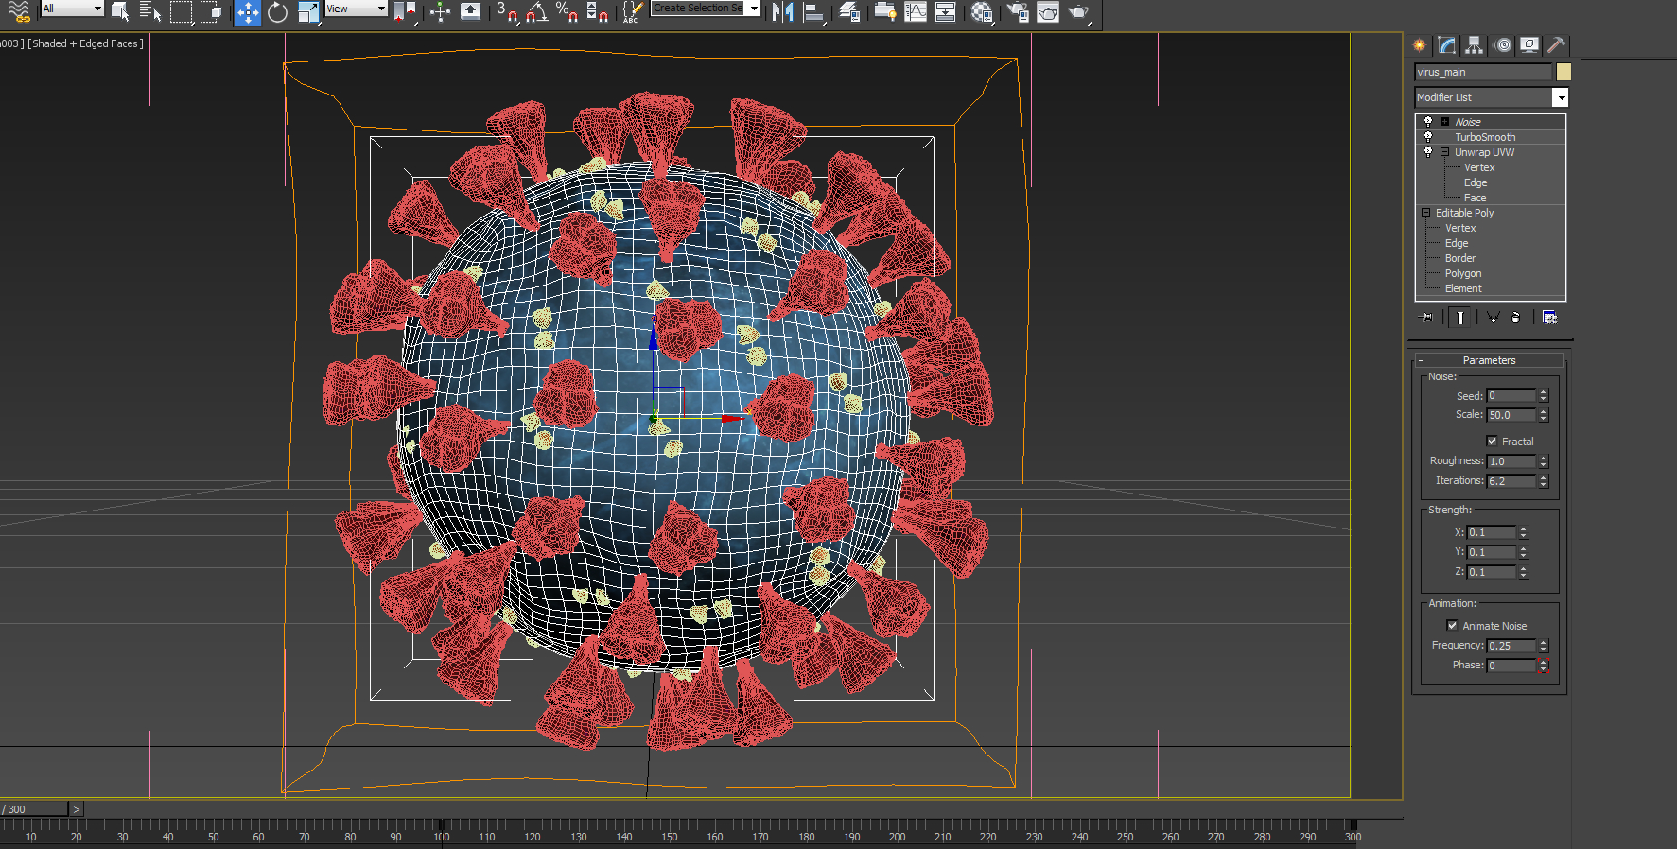Toggle TurboSmooth modifier lightbulb visibility
The image size is (1677, 849).
pyautogui.click(x=1428, y=137)
